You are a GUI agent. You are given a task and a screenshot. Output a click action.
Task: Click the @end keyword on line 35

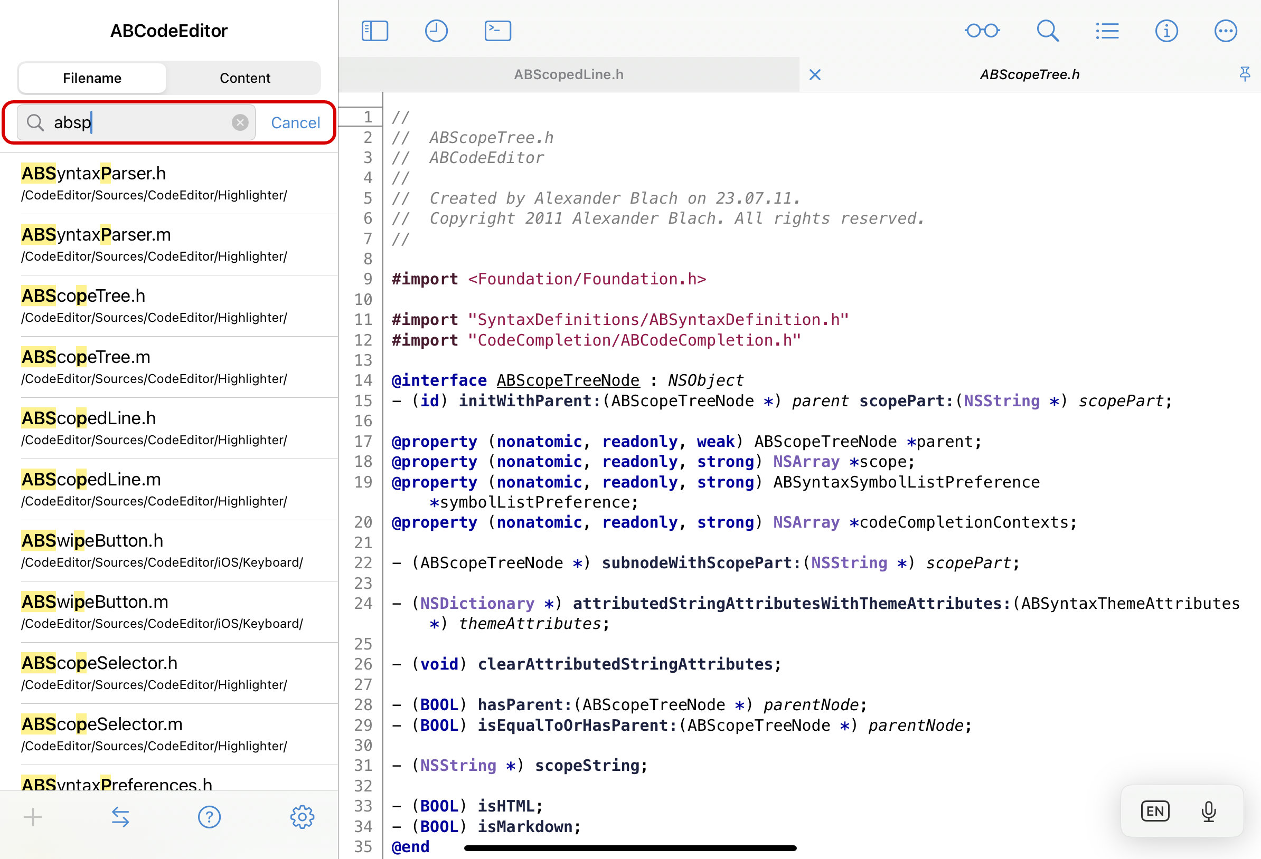[x=411, y=846]
